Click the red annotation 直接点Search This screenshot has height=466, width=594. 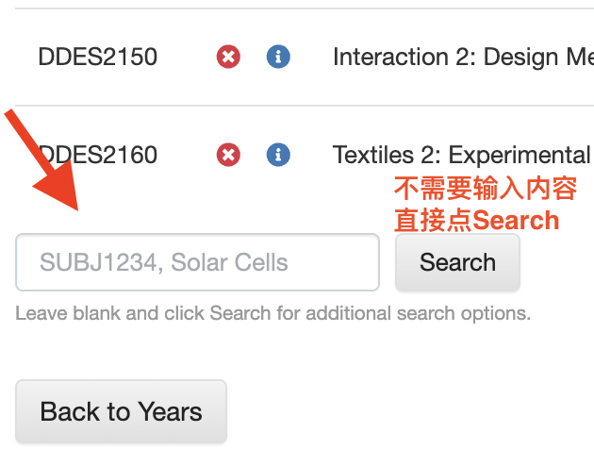(x=476, y=220)
